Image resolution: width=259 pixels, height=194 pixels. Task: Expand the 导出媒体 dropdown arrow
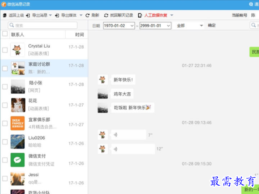pos(81,15)
